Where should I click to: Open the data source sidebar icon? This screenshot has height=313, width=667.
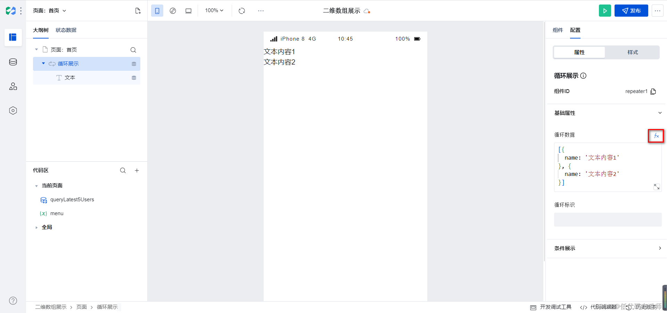pos(13,62)
